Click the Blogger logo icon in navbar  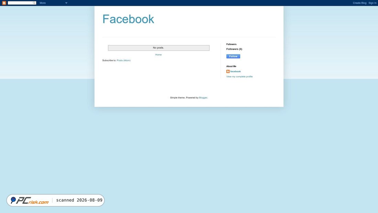click(4, 3)
